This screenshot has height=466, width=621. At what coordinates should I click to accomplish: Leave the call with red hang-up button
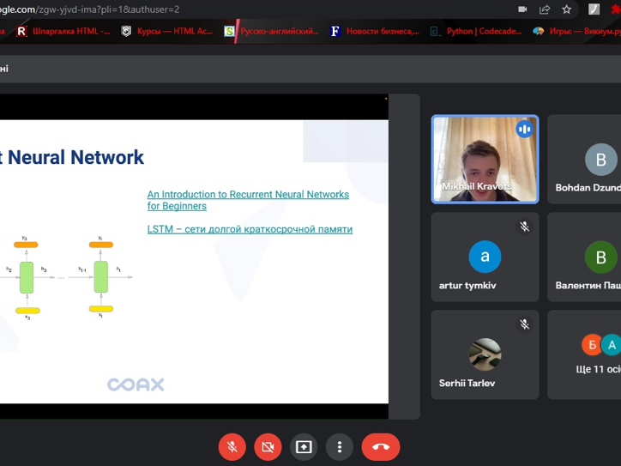click(381, 447)
